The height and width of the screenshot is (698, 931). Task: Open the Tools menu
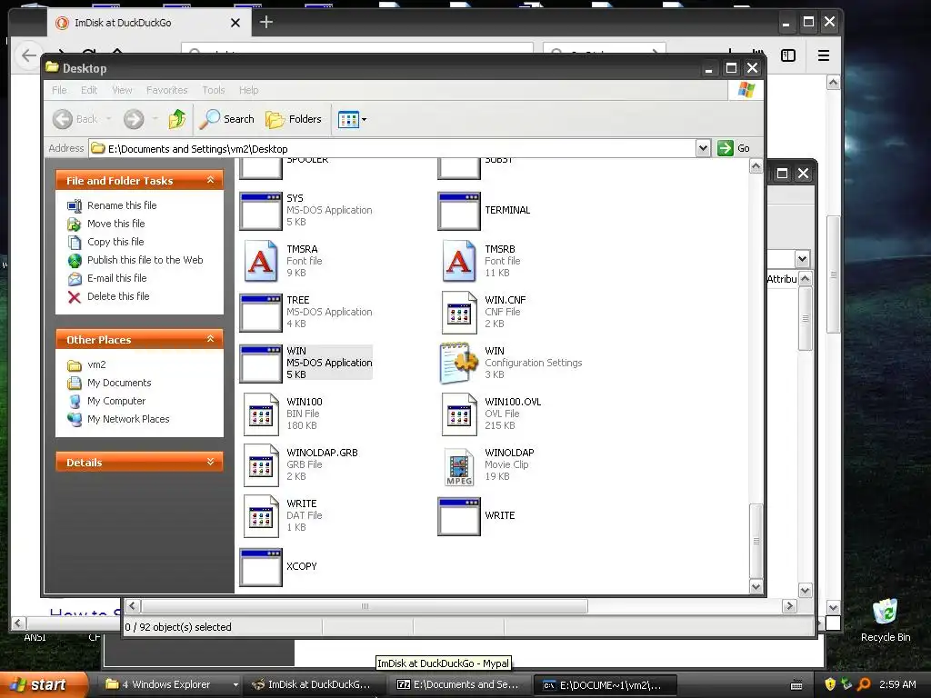(213, 90)
